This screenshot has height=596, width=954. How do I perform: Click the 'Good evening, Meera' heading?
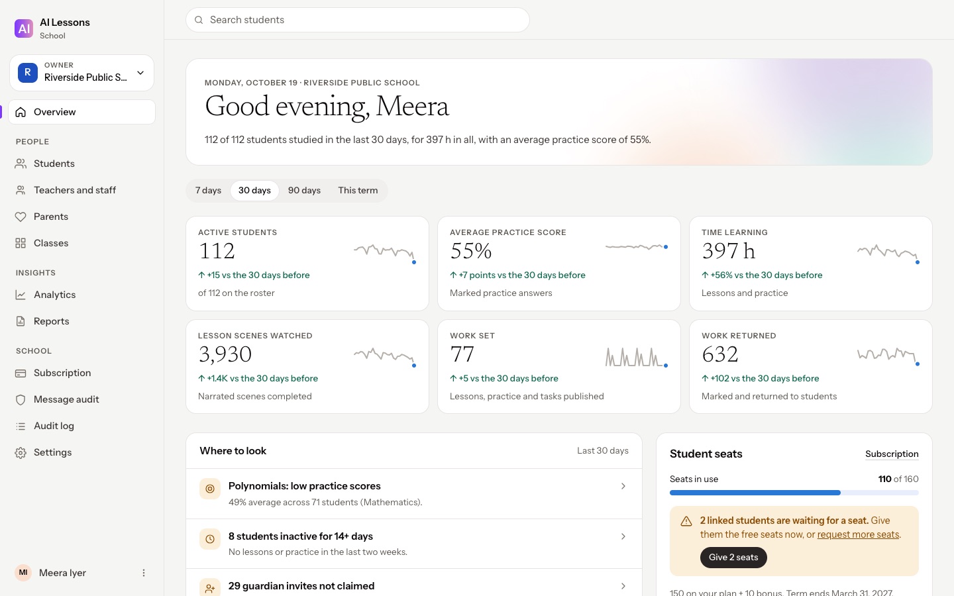[327, 107]
